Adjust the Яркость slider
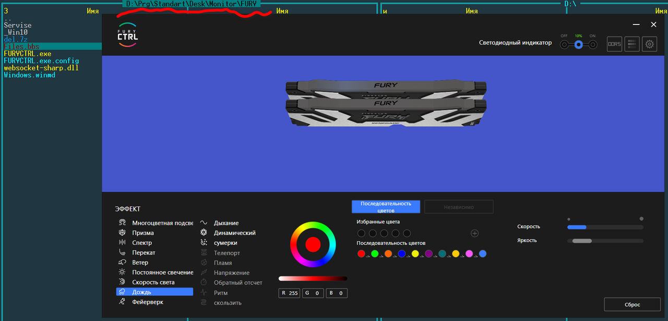 click(x=605, y=241)
